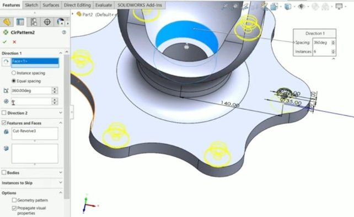Image resolution: width=354 pixels, height=217 pixels.
Task: Open the FeatureManager design tree tab
Action: click(7, 22)
